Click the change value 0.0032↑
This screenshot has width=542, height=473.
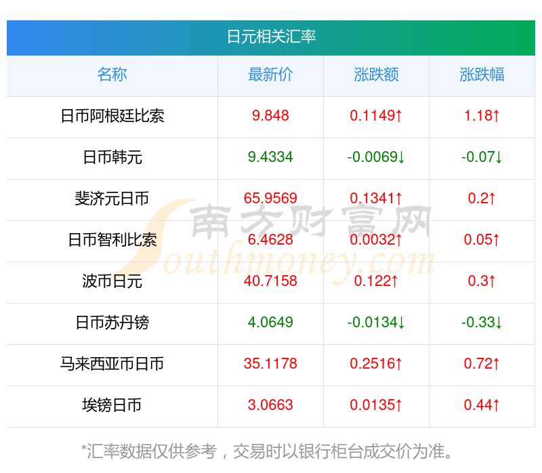pyautogui.click(x=376, y=240)
